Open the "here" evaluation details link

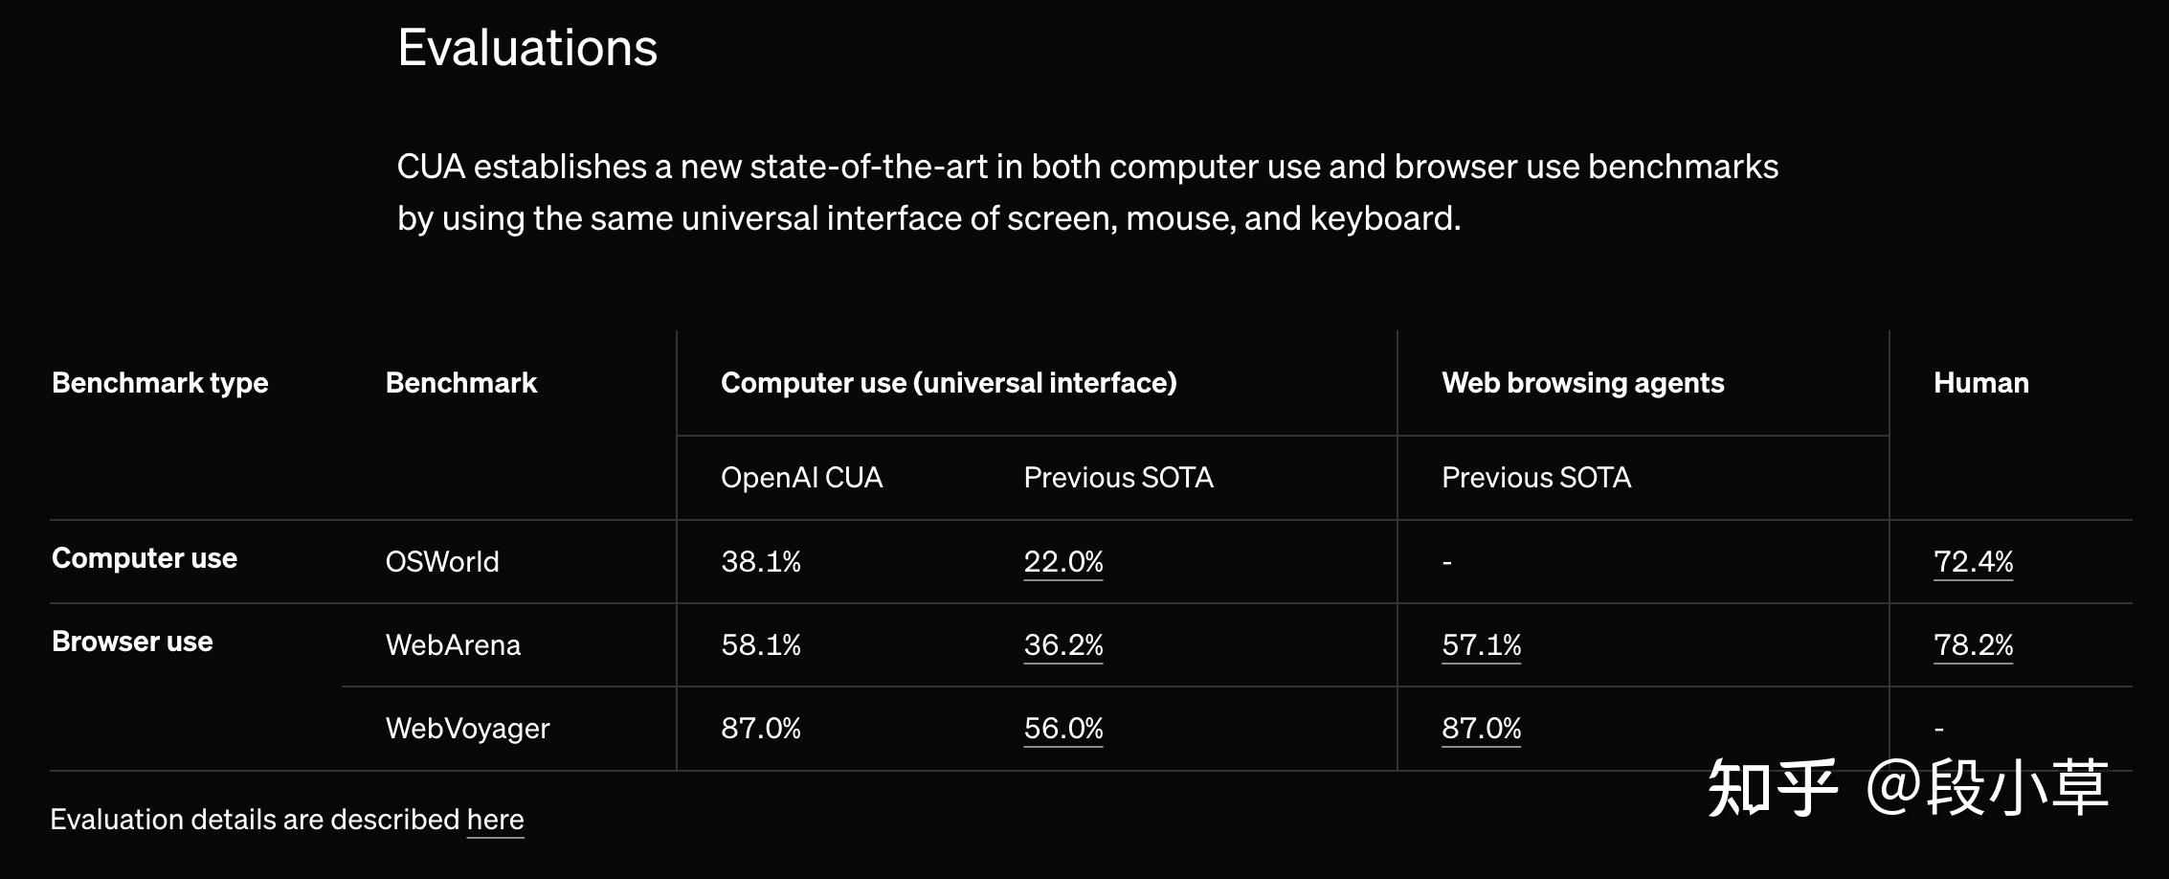495,820
